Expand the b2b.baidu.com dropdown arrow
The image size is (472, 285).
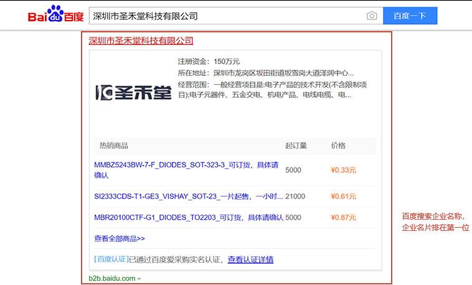click(139, 279)
